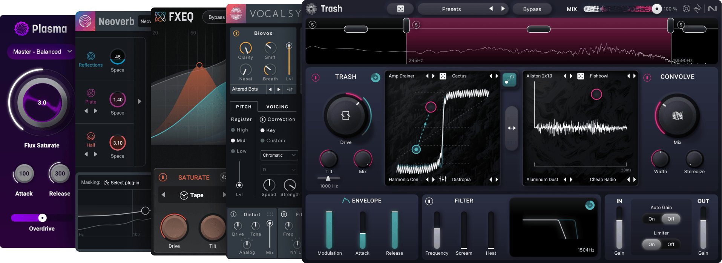Randomize the Amp Drainer distortion dice icon
The image size is (722, 263).
click(443, 76)
